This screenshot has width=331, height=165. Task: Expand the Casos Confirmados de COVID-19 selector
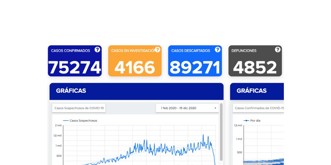pyautogui.click(x=259, y=108)
